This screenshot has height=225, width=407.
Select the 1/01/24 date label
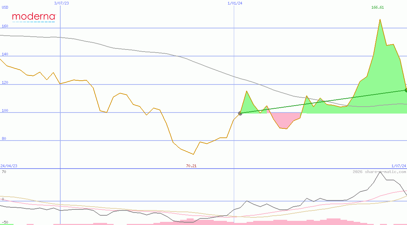(x=235, y=3)
